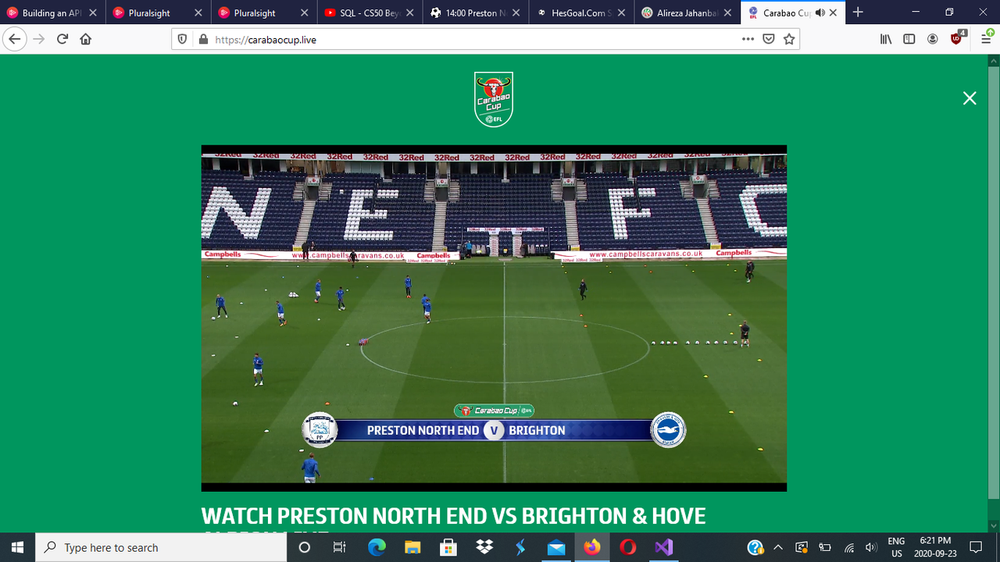Open Wi-Fi network settings

(x=849, y=547)
